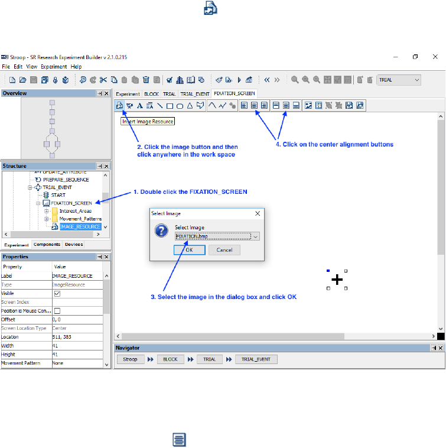
Task: Select the Text Resource 'A' tool
Action: tap(139, 106)
